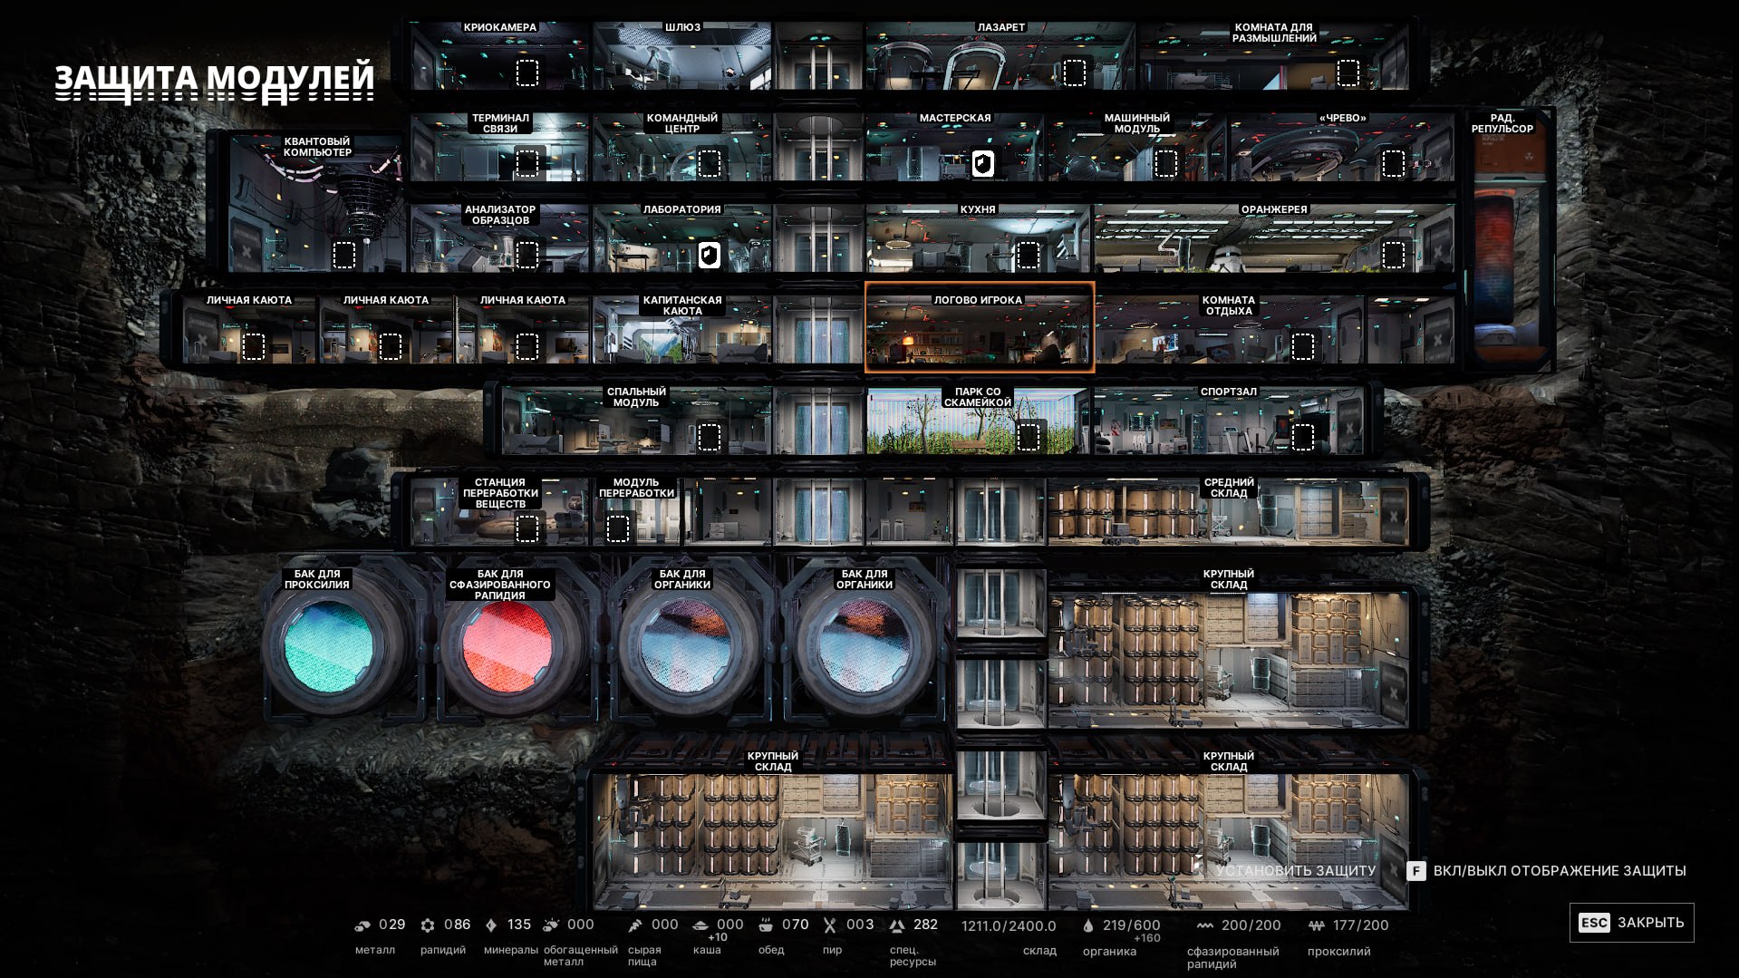Image resolution: width=1739 pixels, height=978 pixels.
Task: Enable protection slot in Командный центр
Action: coord(710,164)
